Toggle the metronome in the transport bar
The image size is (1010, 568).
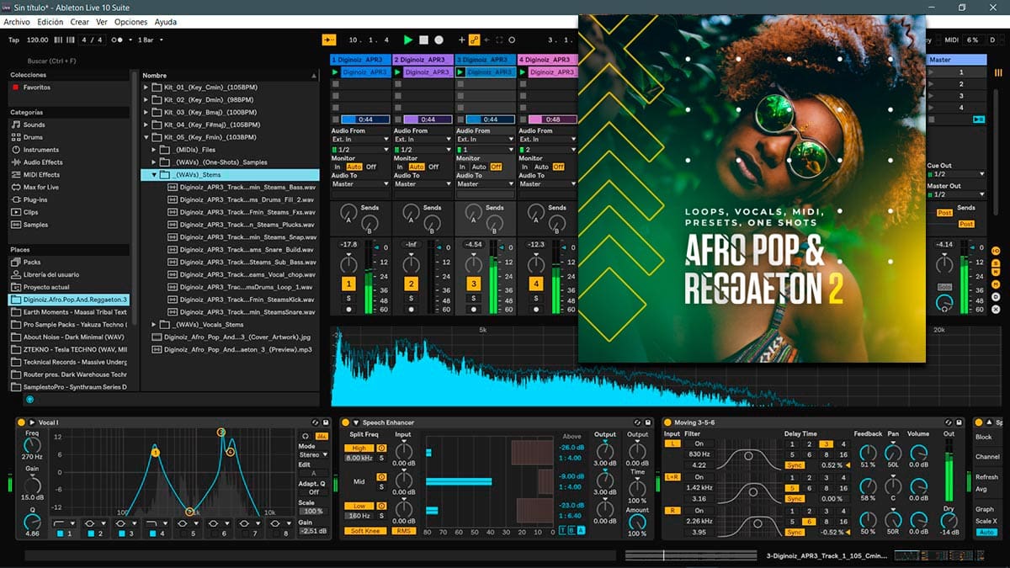pos(119,40)
